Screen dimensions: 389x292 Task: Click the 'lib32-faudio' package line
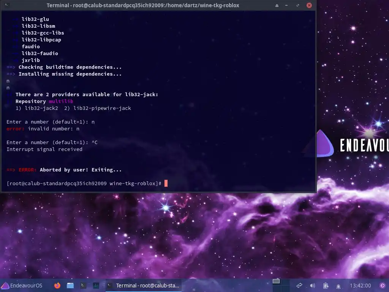[x=40, y=53]
